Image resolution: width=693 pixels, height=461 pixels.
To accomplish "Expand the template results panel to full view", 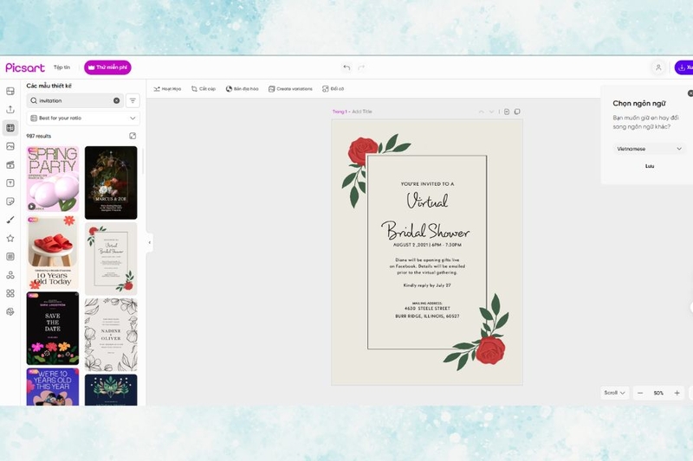I will click(x=133, y=136).
